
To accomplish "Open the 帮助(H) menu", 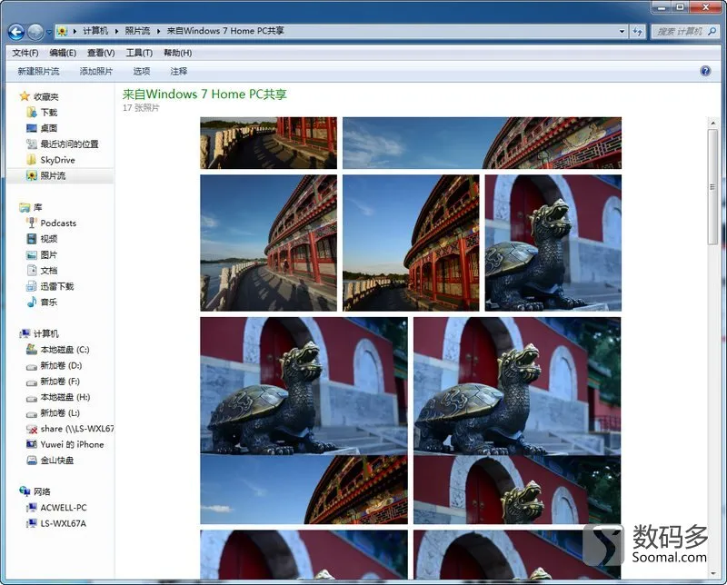I will click(177, 53).
